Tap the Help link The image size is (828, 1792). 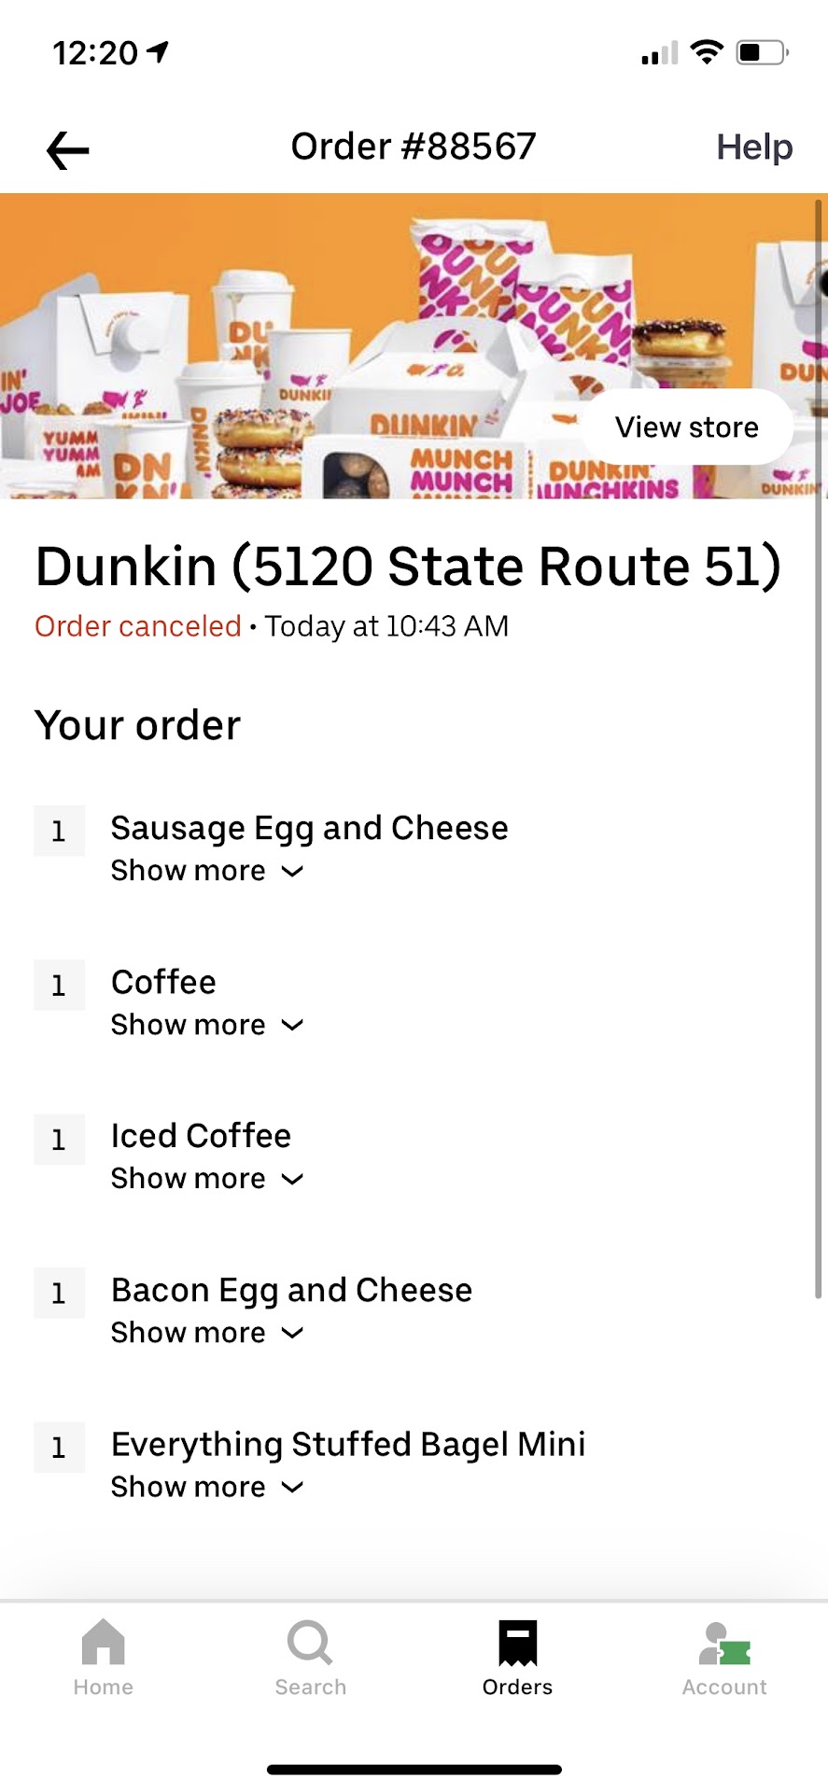pos(754,147)
